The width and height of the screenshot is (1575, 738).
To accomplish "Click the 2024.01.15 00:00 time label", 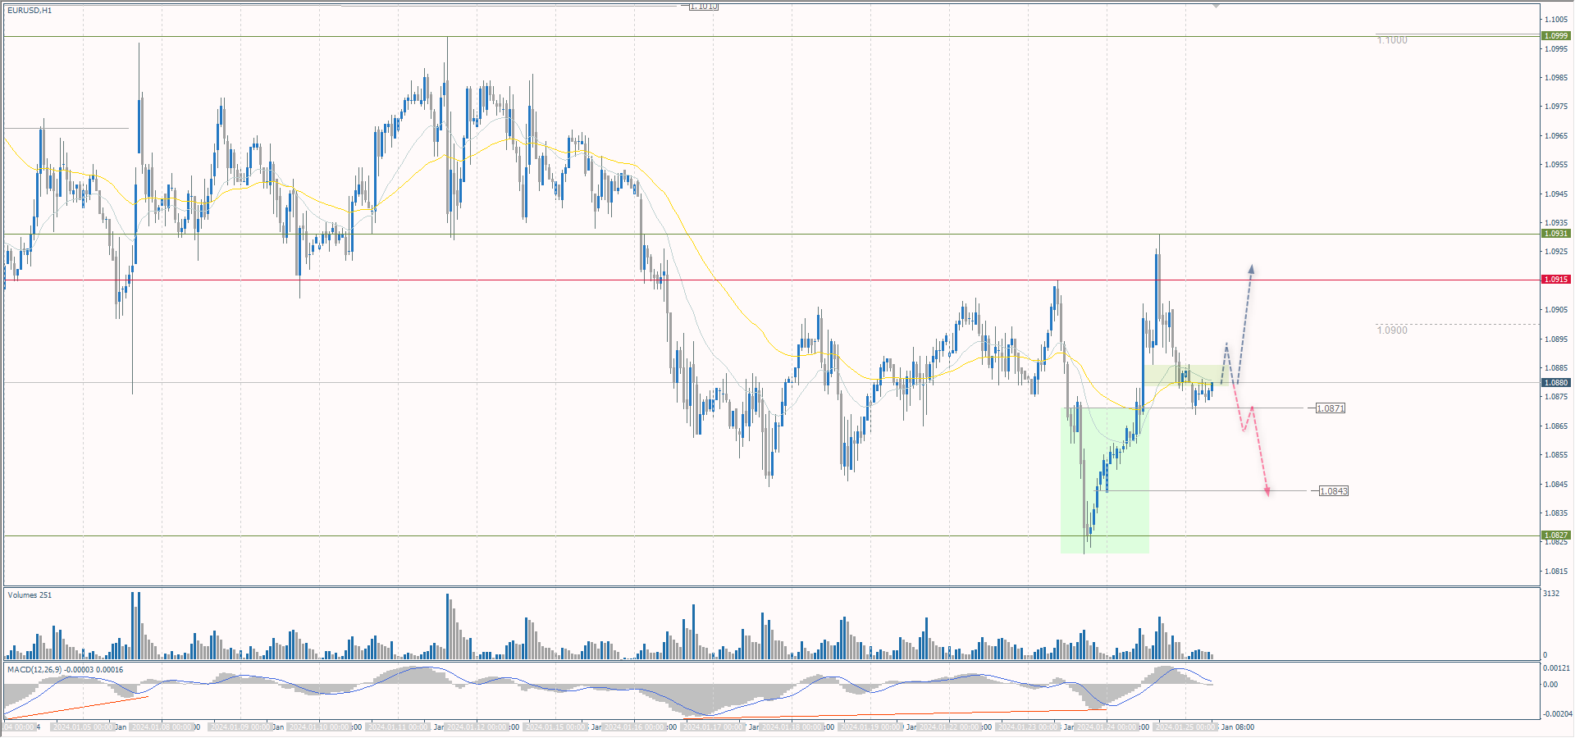I will click(555, 727).
